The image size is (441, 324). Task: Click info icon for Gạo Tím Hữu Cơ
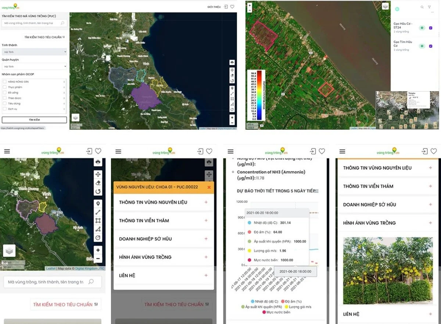pyautogui.click(x=422, y=46)
